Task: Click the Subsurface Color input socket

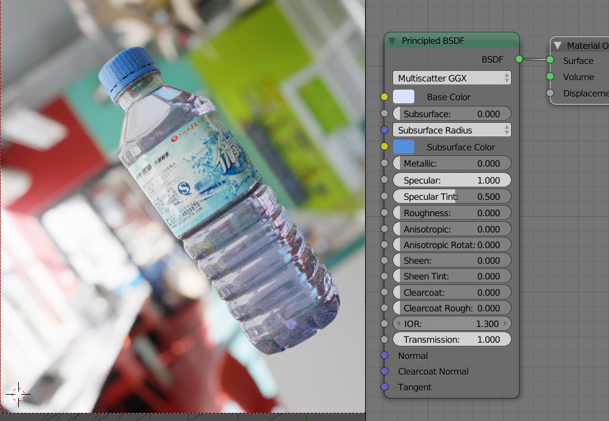Action: click(x=384, y=147)
